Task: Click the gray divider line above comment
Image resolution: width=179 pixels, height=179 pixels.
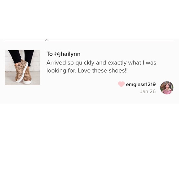Action: tap(89, 41)
